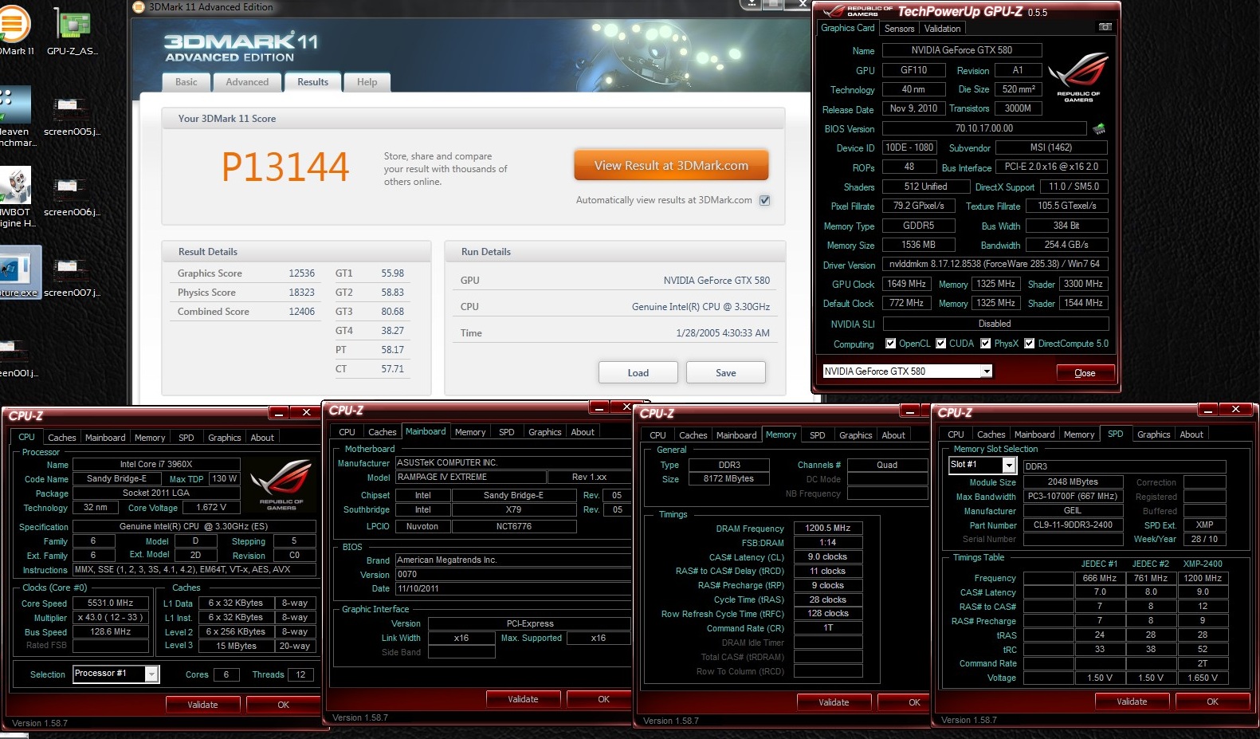
Task: Open About tab in the CPU-Z processor window
Action: tap(262, 438)
